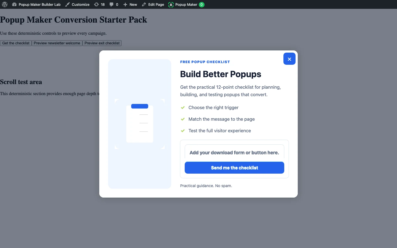Click Practical guidance. No spam. text
The width and height of the screenshot is (397, 248).
click(x=206, y=186)
